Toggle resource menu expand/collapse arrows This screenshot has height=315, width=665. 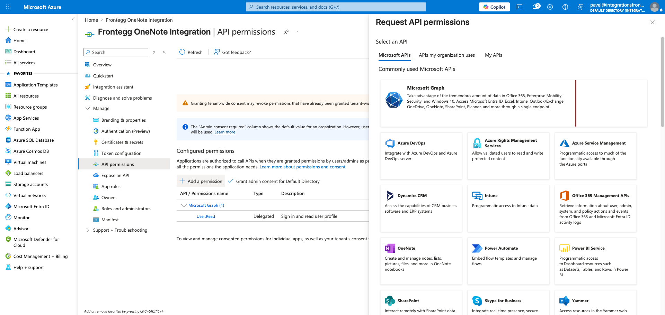click(x=154, y=52)
